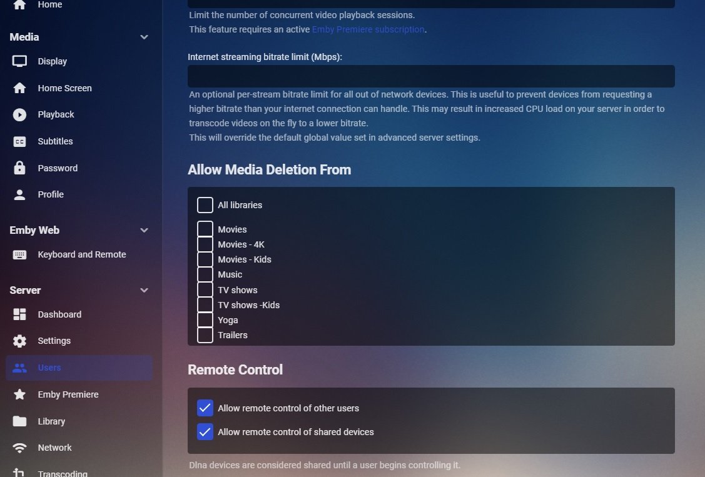Screen dimensions: 705x477
Task: Collapse the Emby Web section chevron
Action: 144,230
